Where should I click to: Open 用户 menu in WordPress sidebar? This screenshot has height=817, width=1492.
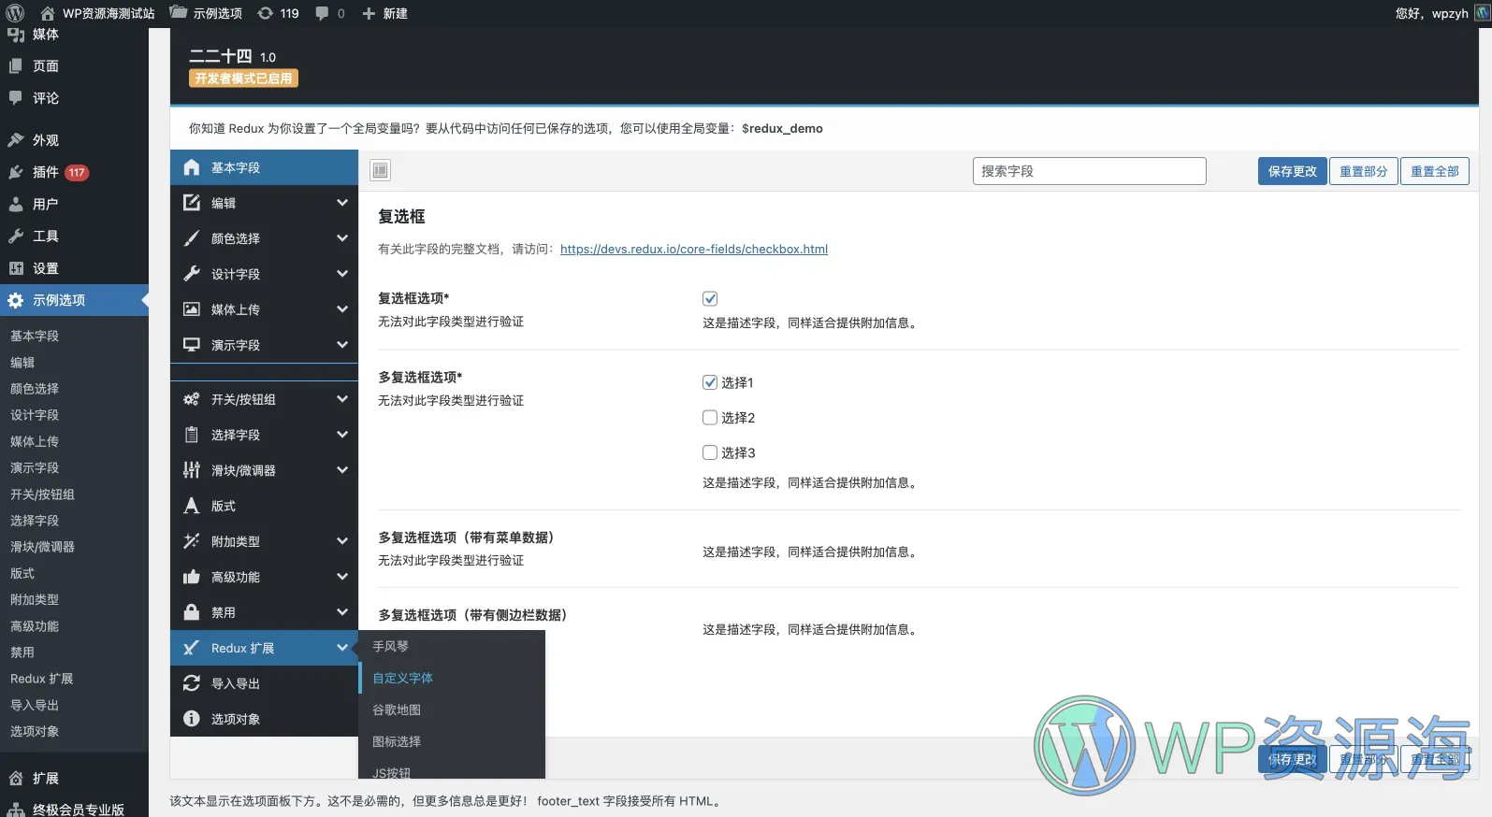pos(74,204)
